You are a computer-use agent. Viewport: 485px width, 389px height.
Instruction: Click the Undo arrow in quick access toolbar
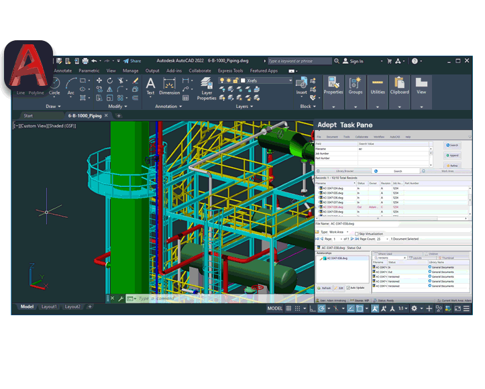pyautogui.click(x=94, y=61)
